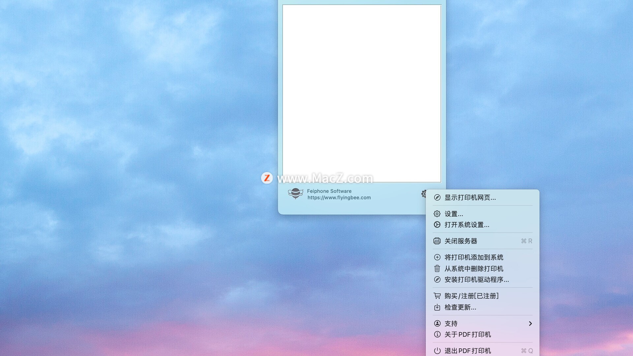This screenshot has height=356, width=633.
Task: Select 安装打印机驱动程序... menu item
Action: click(x=477, y=280)
